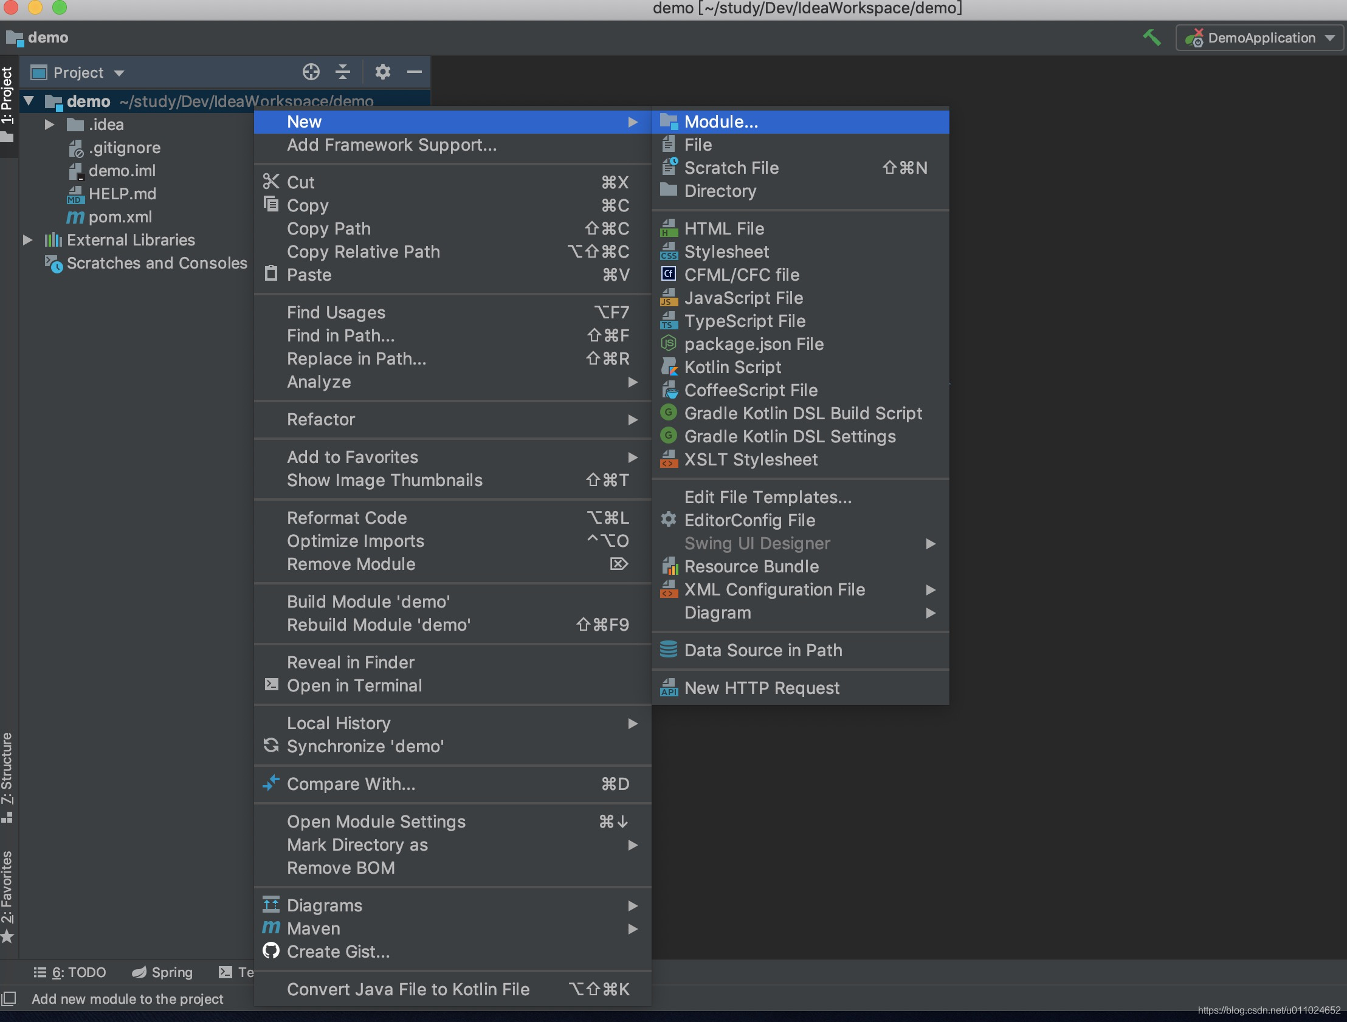
Task: Select Data Source in Path
Action: [x=763, y=650]
